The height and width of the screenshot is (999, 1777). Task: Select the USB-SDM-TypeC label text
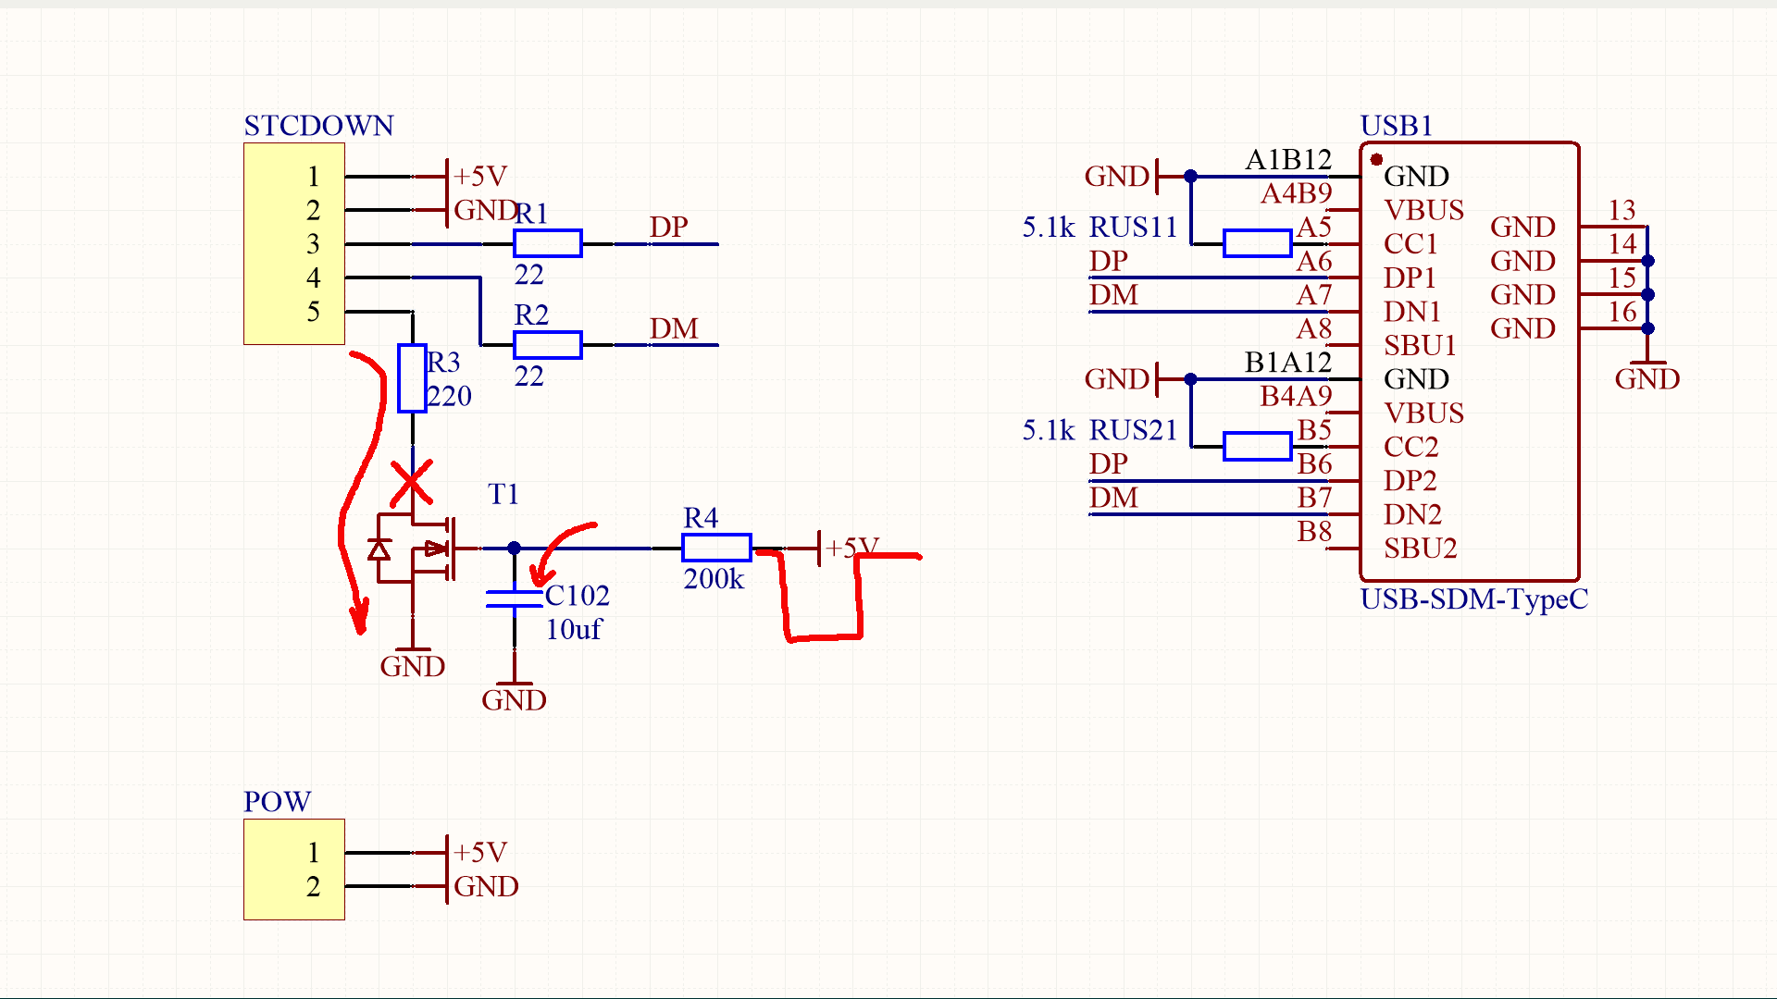tap(1473, 599)
